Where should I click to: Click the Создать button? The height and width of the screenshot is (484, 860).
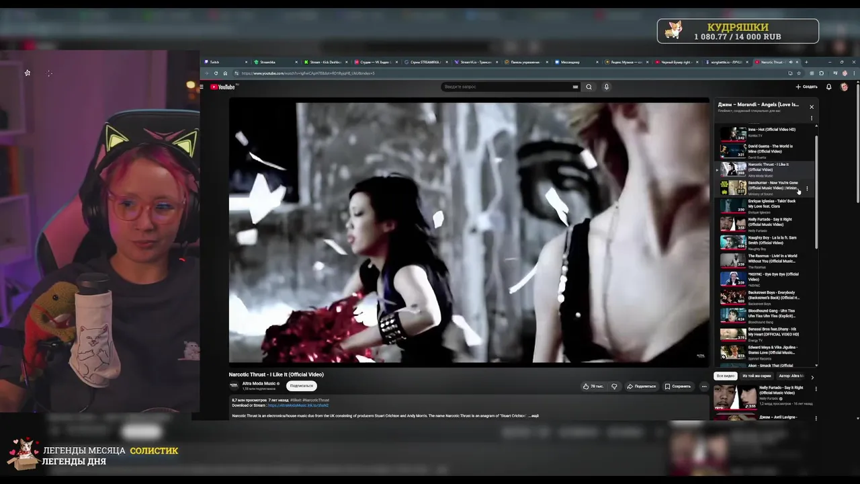(x=807, y=87)
